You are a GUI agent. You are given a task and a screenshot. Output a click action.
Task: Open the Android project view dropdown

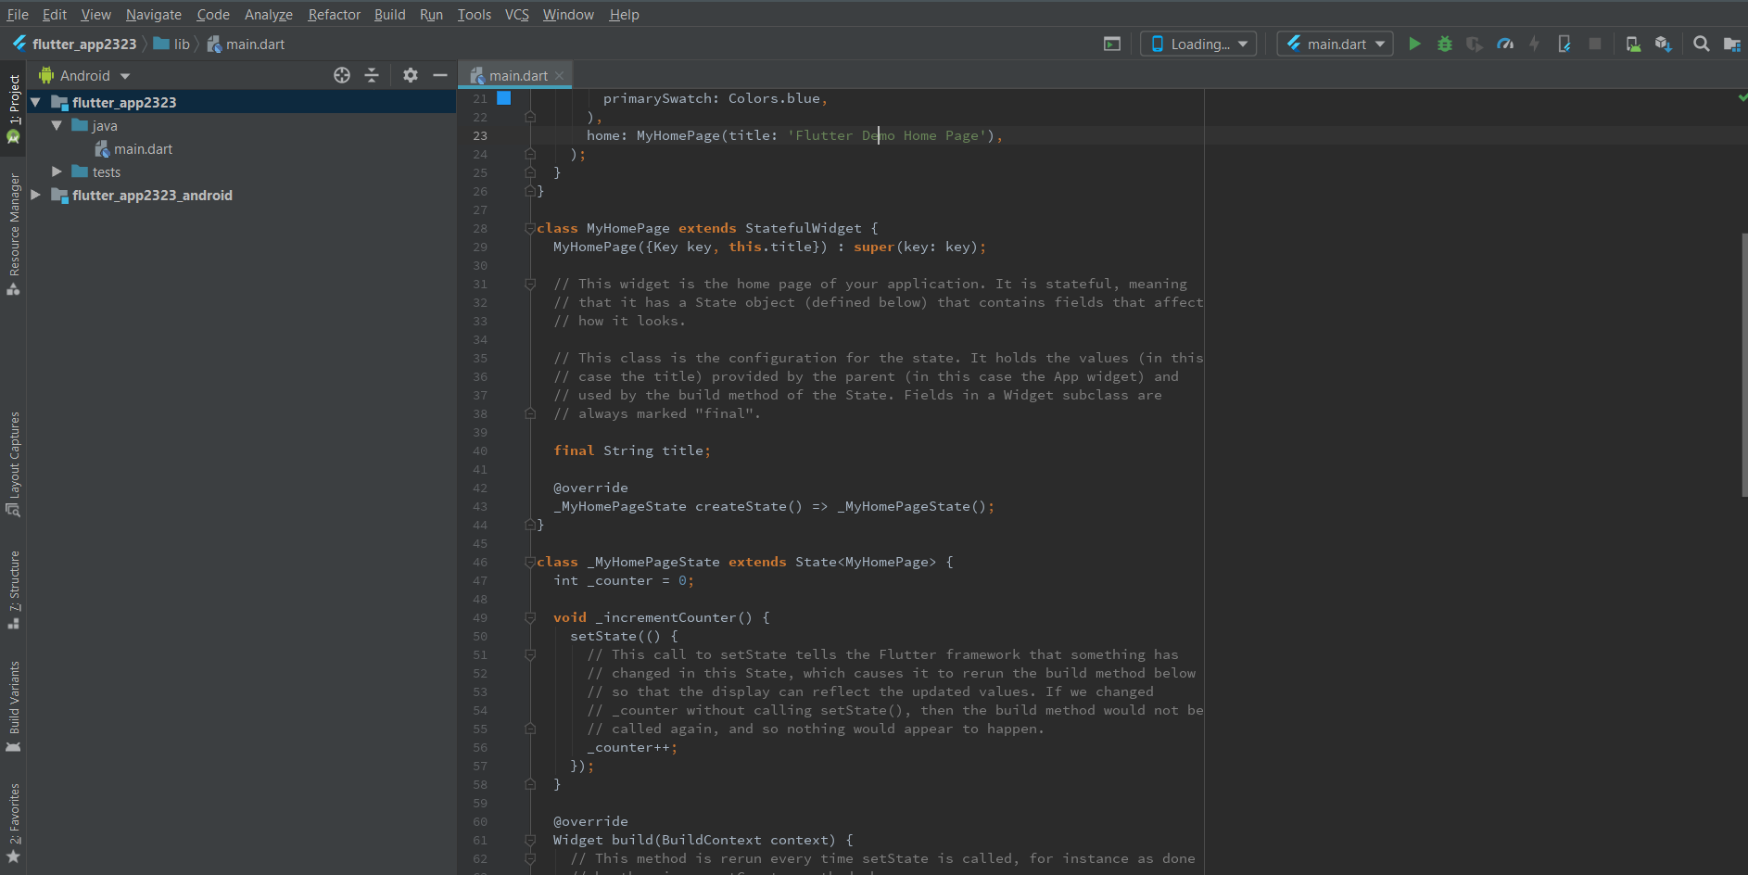(x=85, y=75)
